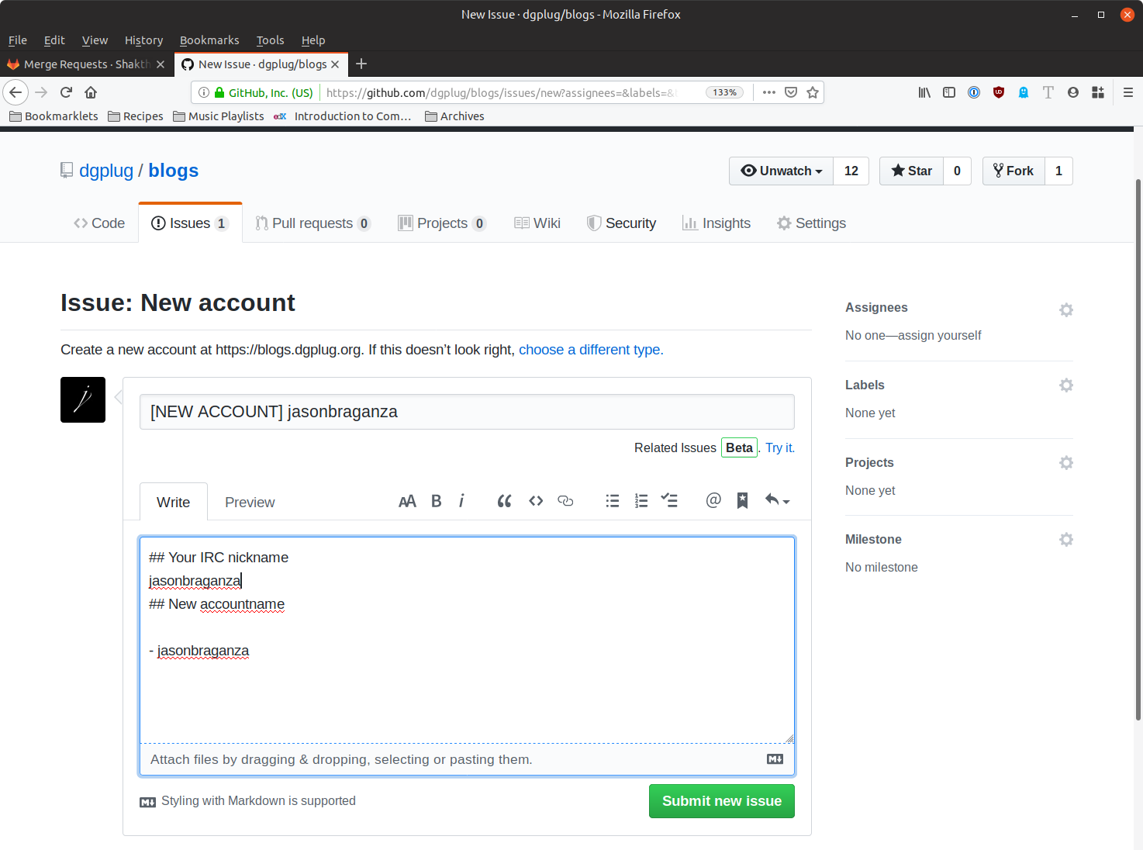
Task: Apply italic formatting in editor toolbar
Action: coord(461,501)
